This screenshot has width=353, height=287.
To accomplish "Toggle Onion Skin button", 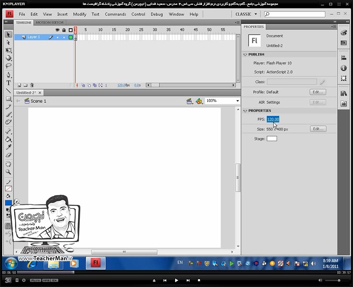I will [x=83, y=85].
